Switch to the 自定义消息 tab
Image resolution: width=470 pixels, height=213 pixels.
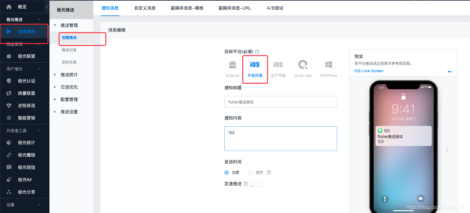[145, 8]
